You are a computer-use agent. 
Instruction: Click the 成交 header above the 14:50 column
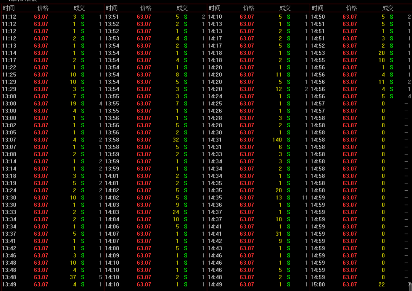point(388,8)
